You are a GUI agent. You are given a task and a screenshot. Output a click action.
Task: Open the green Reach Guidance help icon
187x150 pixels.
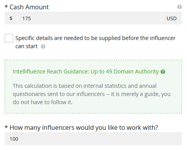point(163,72)
